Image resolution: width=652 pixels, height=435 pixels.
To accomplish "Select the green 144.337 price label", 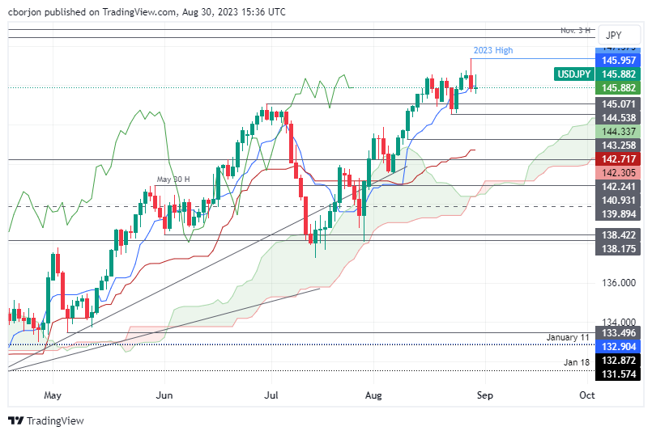I will [620, 131].
